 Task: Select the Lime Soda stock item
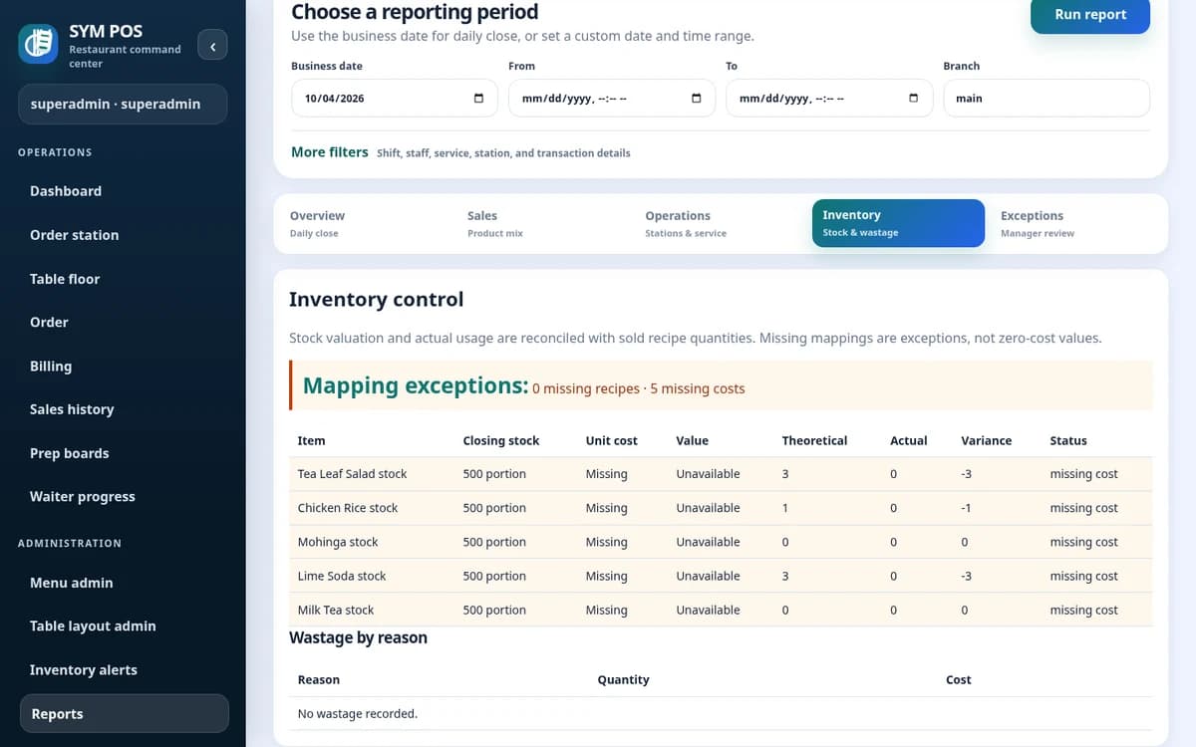(342, 576)
